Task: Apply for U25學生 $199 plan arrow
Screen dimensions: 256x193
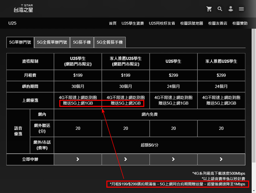Action: click(x=78, y=159)
